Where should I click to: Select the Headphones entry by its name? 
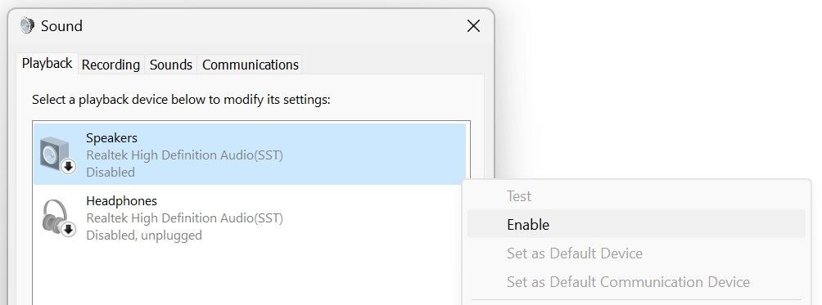coord(122,201)
